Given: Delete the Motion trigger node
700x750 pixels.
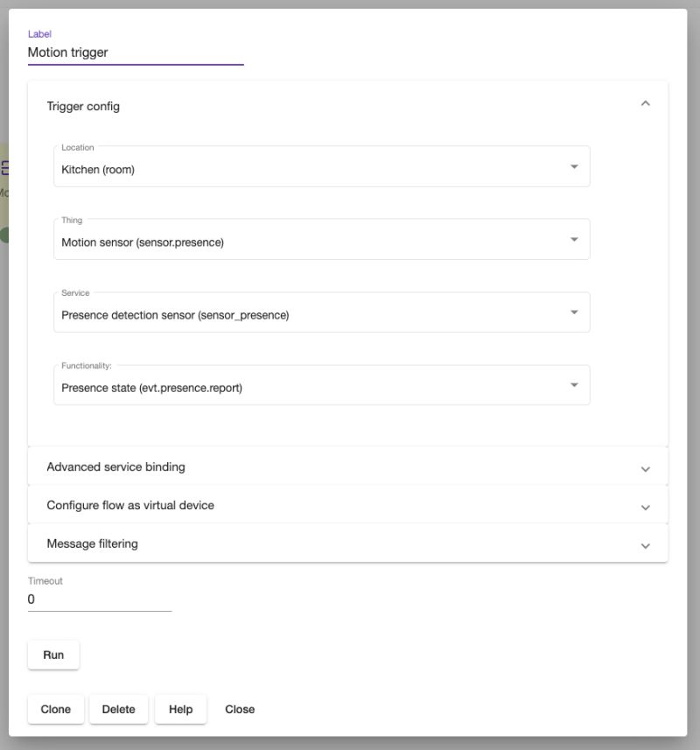Looking at the screenshot, I should click(x=118, y=709).
